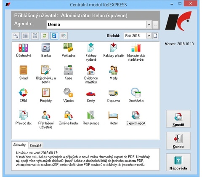Screen dimensions: 202x177
Task: Open Nápověda help button
Action: click(x=178, y=162)
